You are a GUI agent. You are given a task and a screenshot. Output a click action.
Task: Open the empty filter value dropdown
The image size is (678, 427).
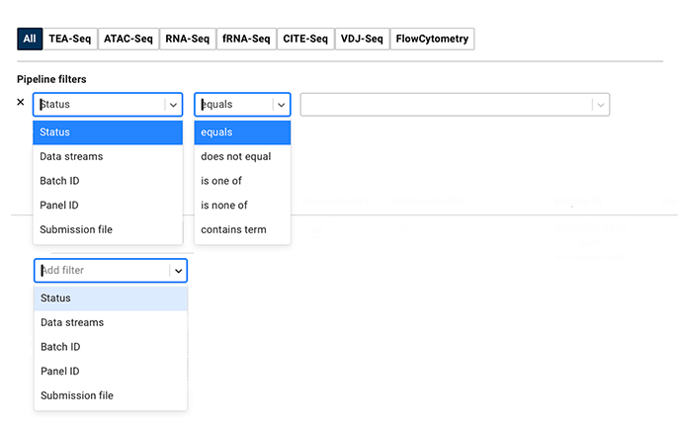point(455,105)
